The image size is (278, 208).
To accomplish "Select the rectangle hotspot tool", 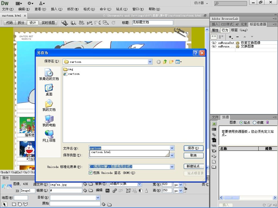I will (14, 204).
